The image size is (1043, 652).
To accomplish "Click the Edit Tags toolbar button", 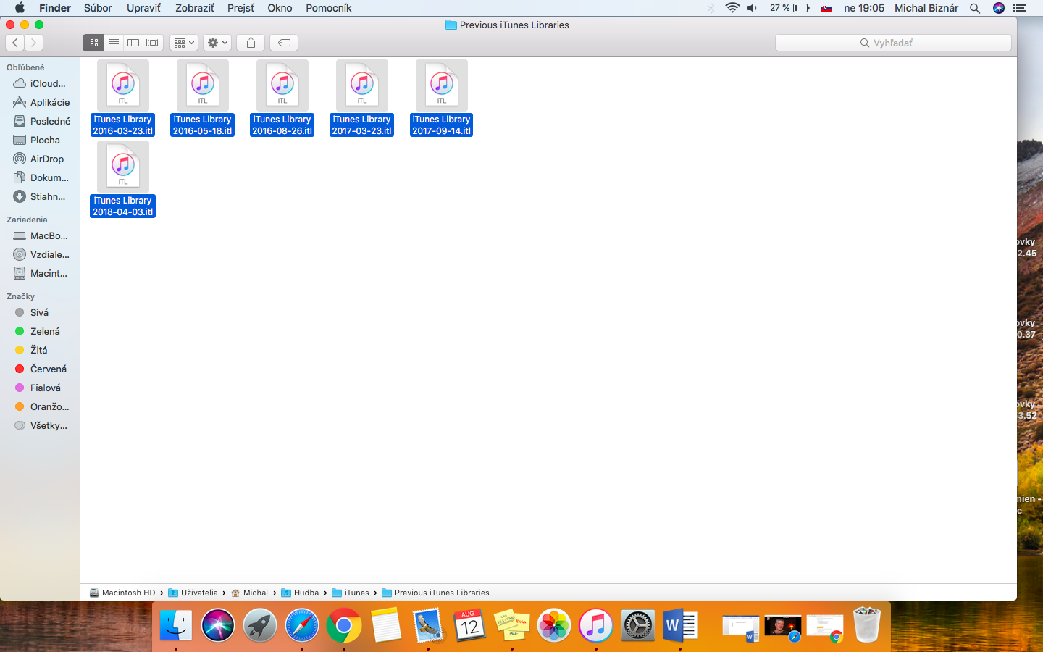I will click(x=285, y=43).
